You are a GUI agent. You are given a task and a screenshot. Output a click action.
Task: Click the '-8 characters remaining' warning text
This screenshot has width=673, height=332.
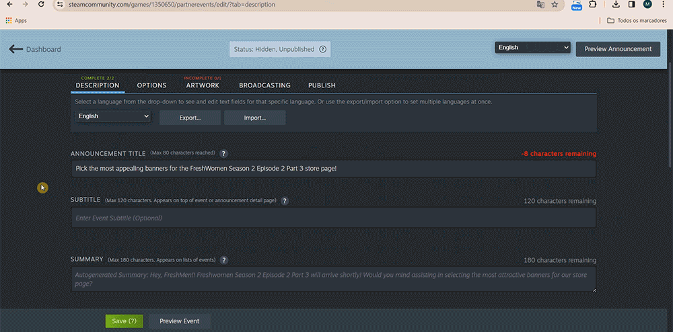(559, 153)
